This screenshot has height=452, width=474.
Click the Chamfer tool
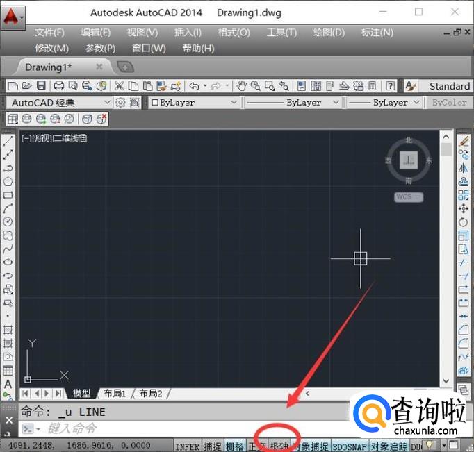point(463,330)
